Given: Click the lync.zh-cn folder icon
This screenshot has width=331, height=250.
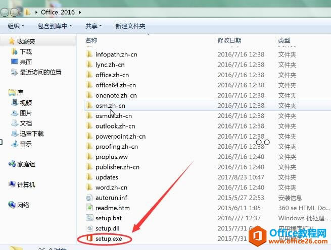Looking at the screenshot, I should click(89, 65).
